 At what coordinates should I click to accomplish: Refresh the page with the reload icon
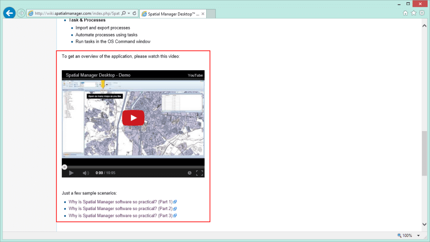click(134, 13)
